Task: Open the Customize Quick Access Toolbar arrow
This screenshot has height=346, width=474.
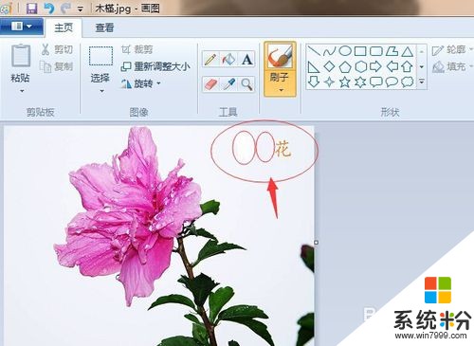Action: 81,9
